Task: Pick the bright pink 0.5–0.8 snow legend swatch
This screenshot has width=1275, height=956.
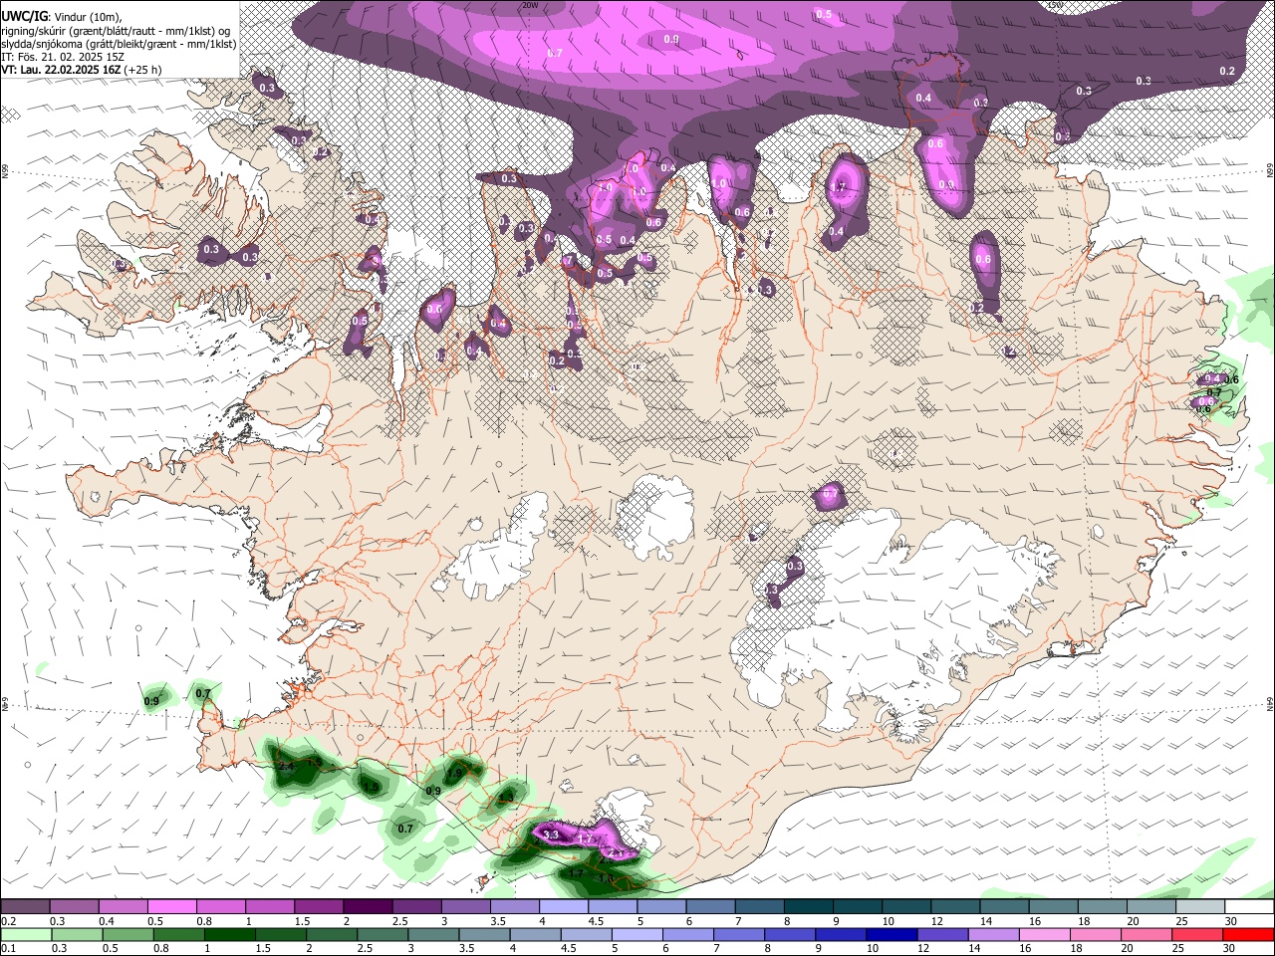Action: coord(171,906)
